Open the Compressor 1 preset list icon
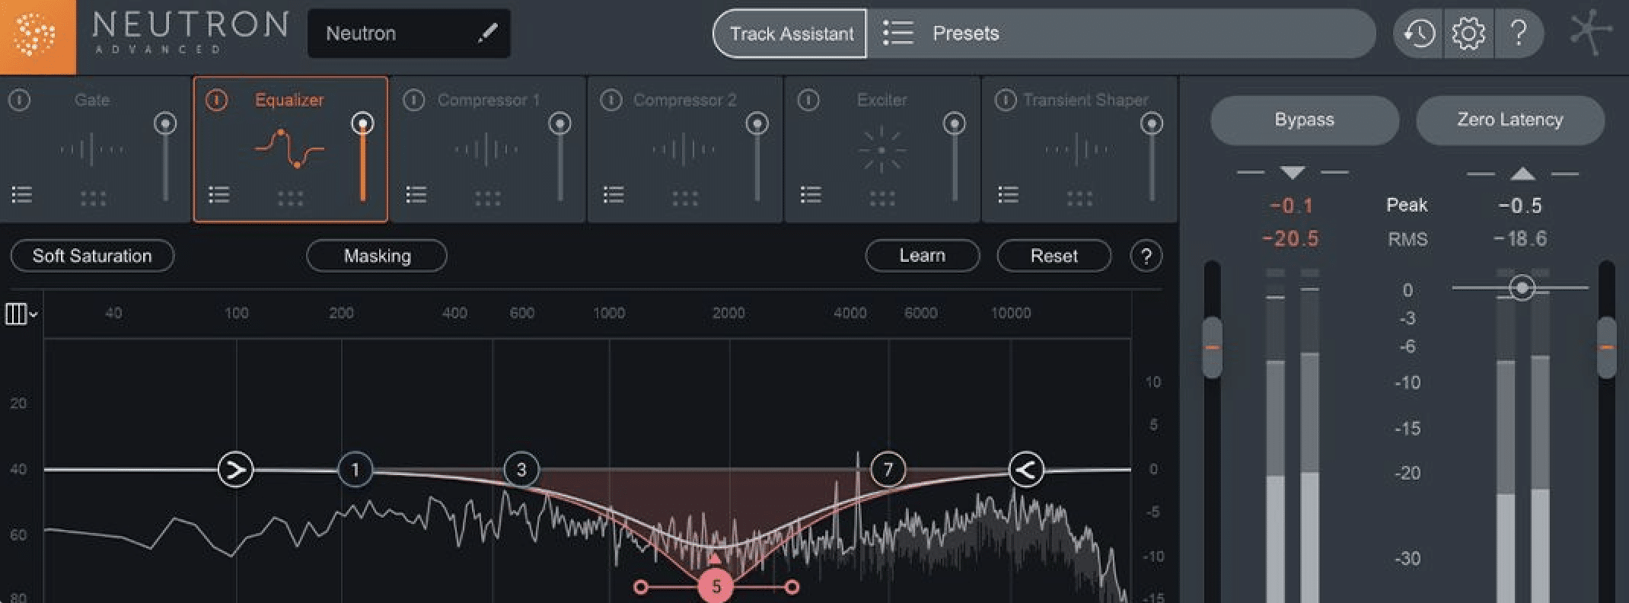The width and height of the screenshot is (1629, 603). (x=416, y=195)
